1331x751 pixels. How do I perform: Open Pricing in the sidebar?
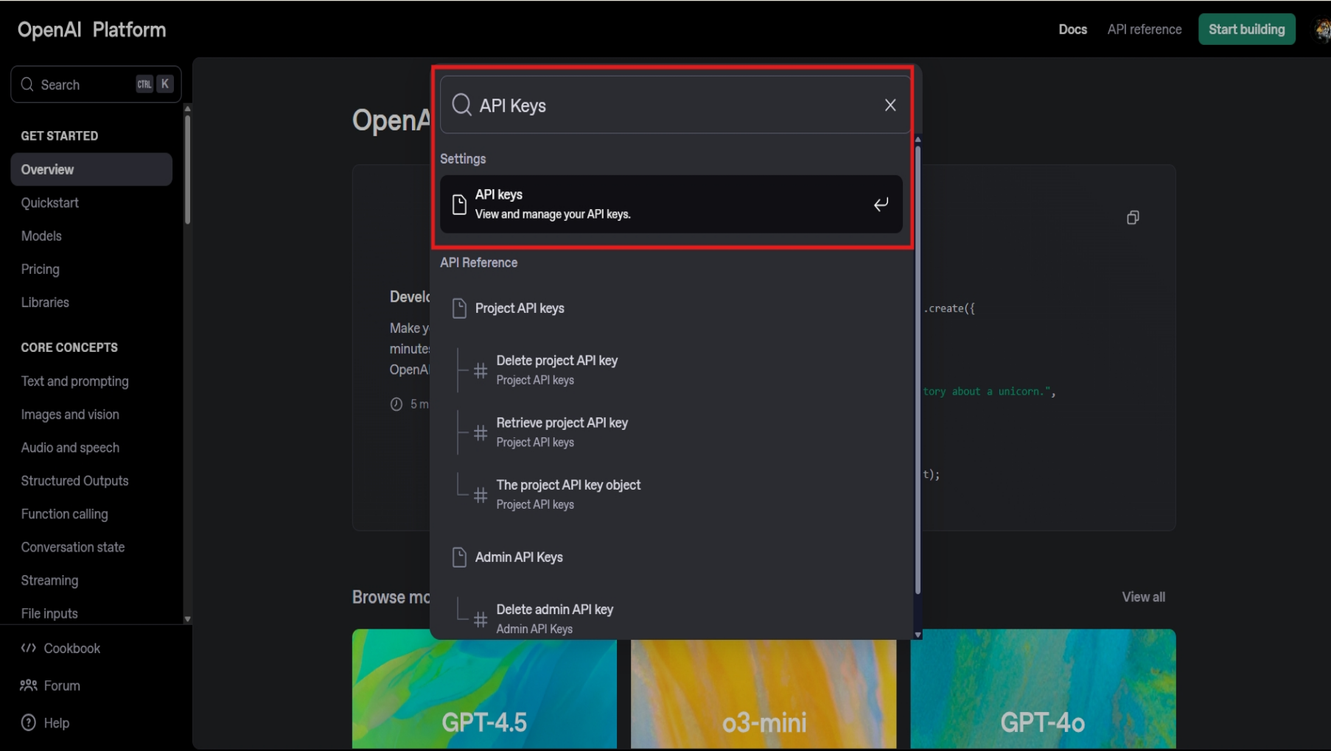(x=41, y=269)
